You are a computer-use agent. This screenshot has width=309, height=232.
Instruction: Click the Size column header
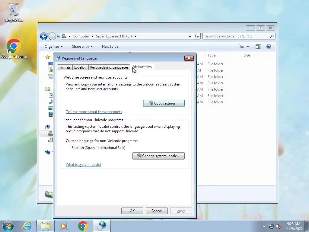247,55
